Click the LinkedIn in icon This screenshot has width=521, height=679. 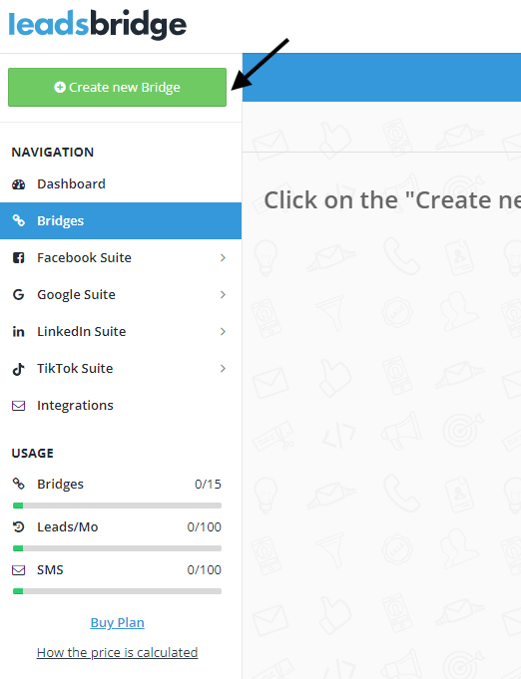18,332
